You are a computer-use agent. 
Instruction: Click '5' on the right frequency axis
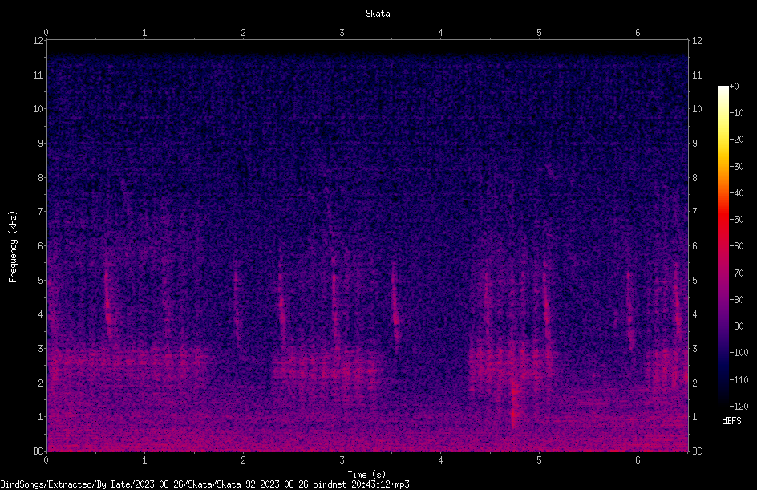coord(694,280)
